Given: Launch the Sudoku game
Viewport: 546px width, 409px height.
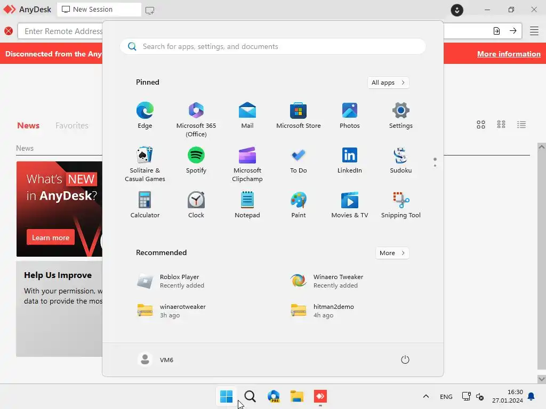Looking at the screenshot, I should click(x=401, y=160).
